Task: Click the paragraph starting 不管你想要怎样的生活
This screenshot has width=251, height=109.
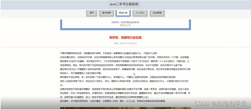Action: (x=109, y=53)
